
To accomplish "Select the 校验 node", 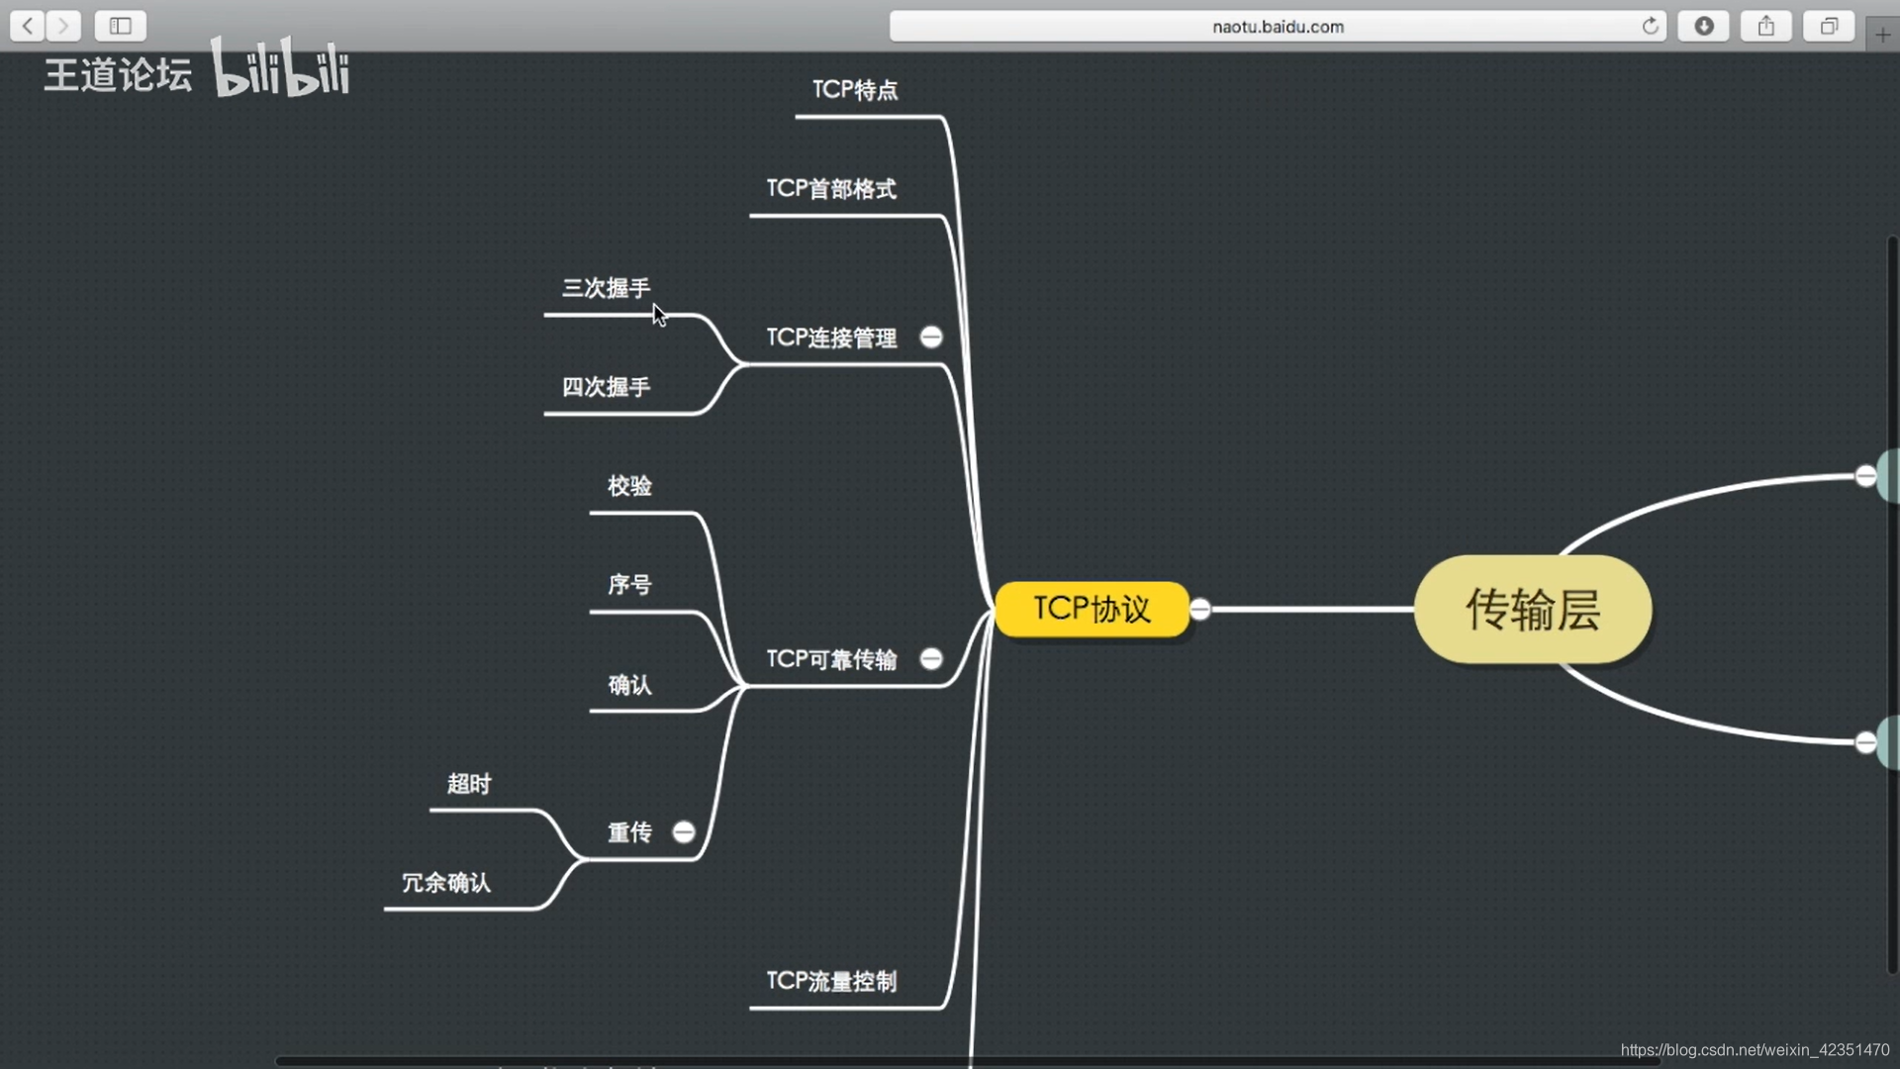I will (x=629, y=486).
